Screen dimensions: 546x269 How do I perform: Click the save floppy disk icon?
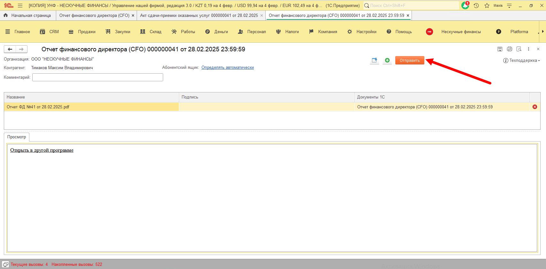point(500,49)
